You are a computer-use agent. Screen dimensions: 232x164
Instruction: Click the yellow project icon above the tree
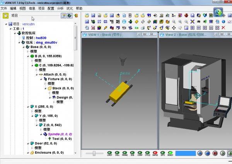tap(6, 16)
